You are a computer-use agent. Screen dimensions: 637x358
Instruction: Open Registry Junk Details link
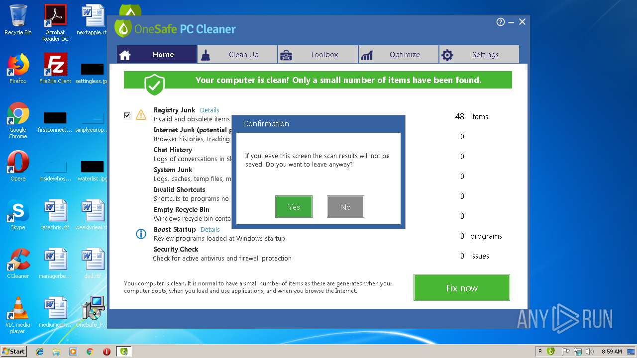[x=210, y=110]
